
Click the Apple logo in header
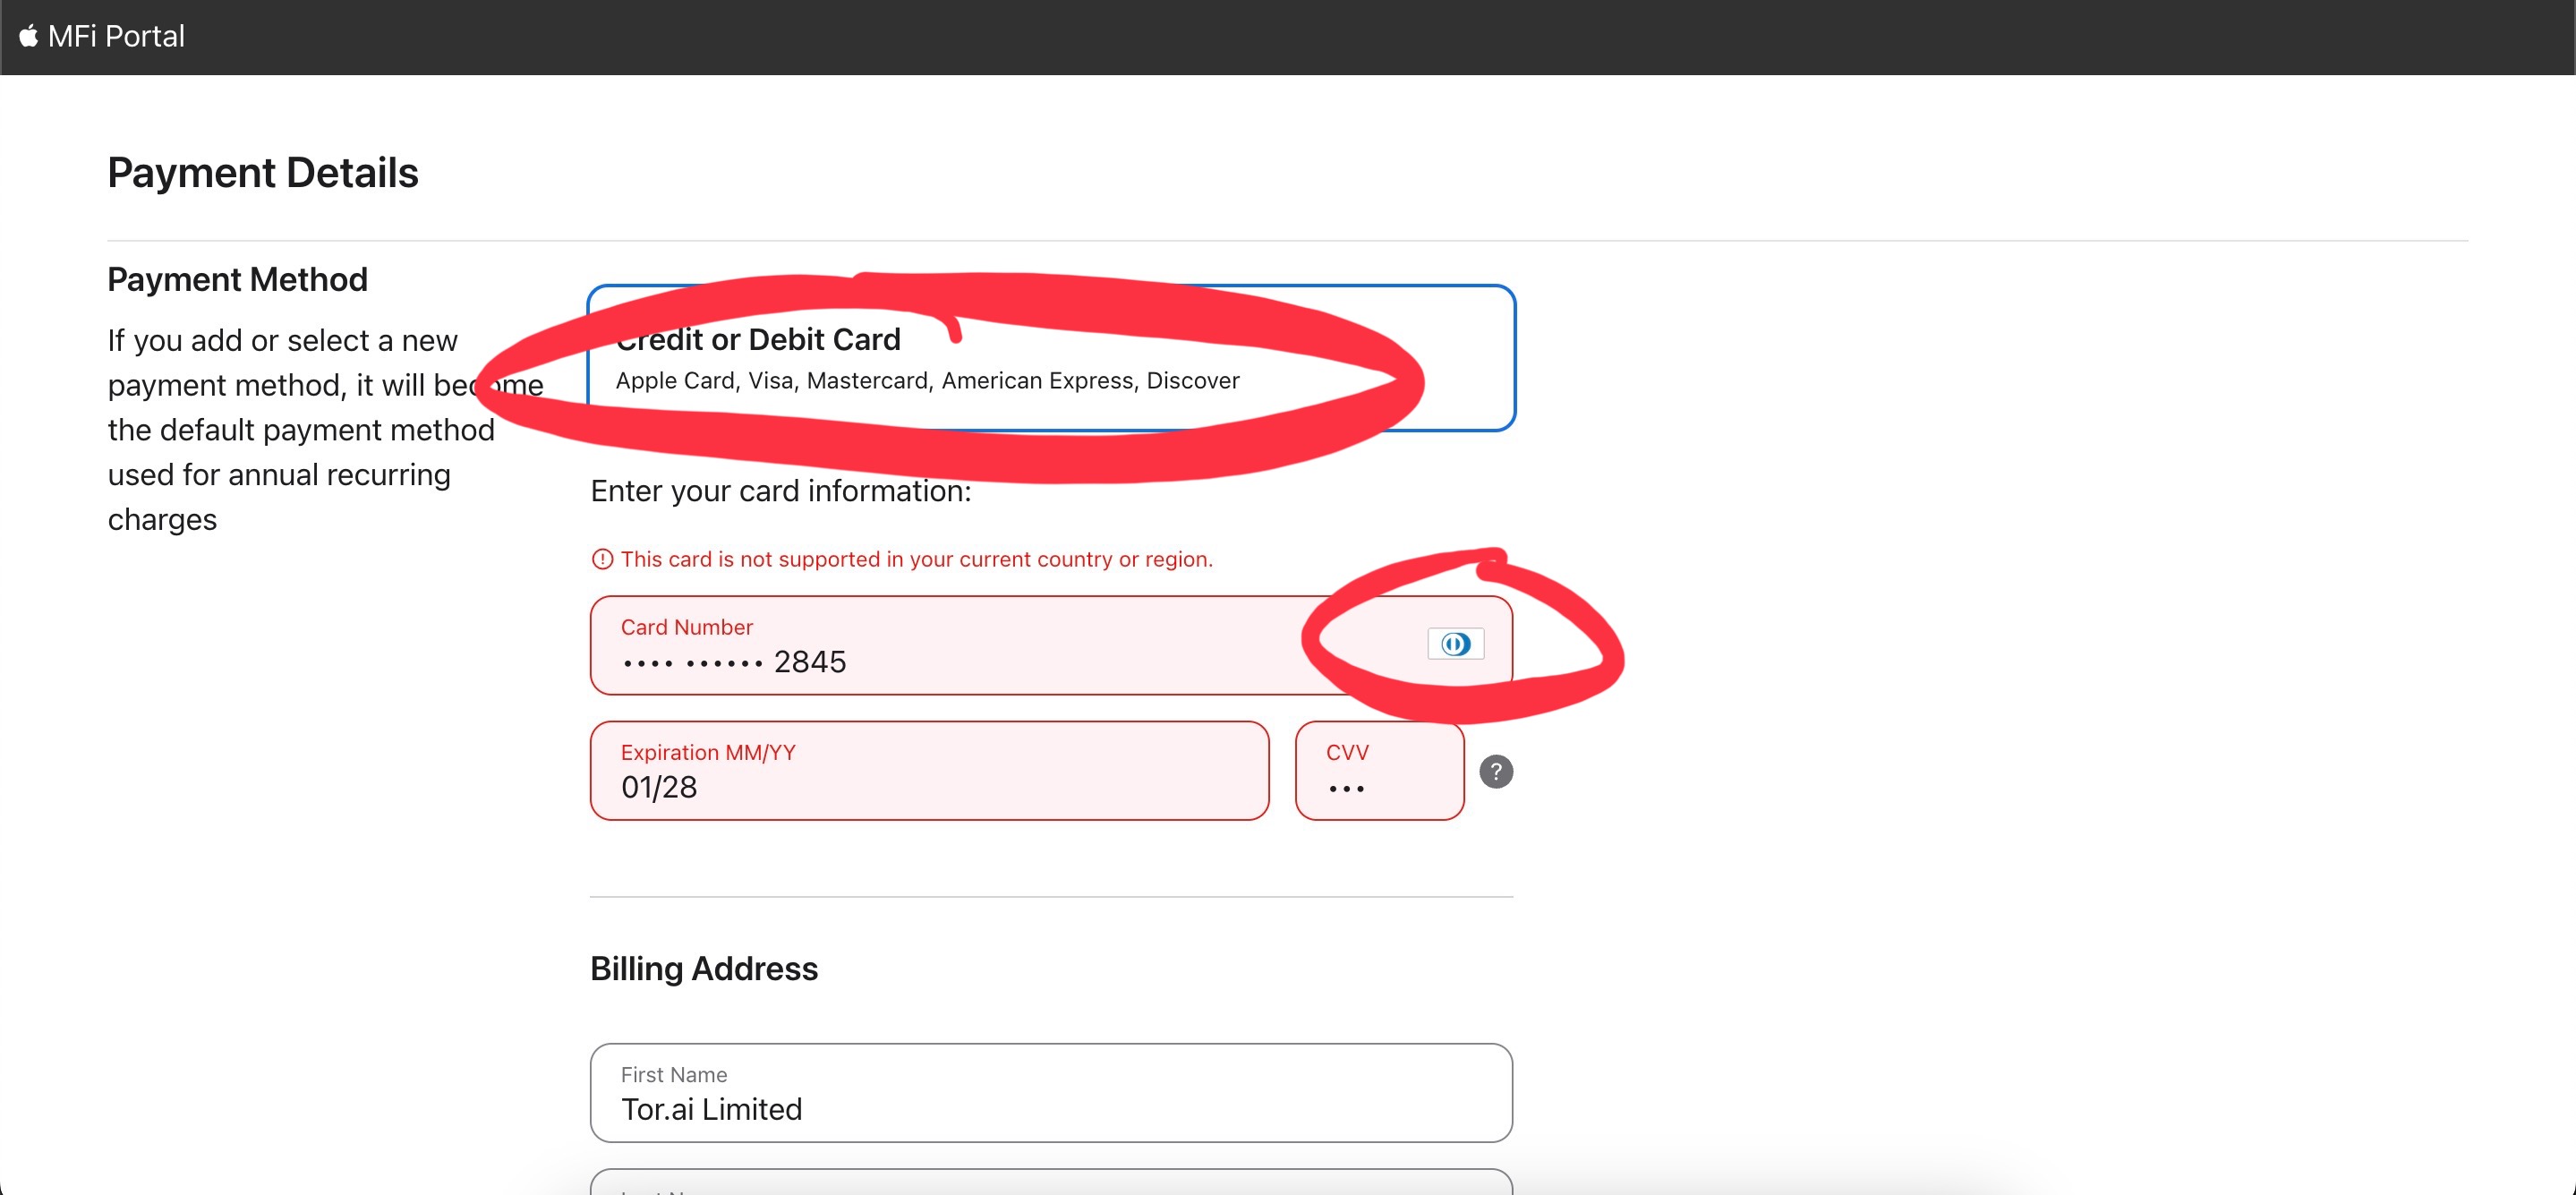point(28,36)
